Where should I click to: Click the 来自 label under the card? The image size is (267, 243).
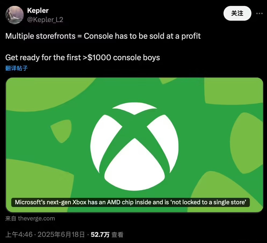pyautogui.click(x=11, y=219)
